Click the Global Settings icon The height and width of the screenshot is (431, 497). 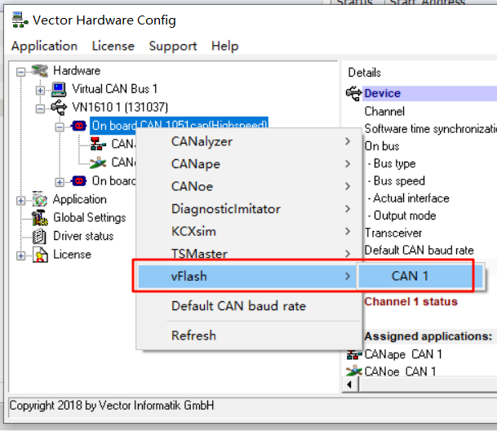pyautogui.click(x=40, y=218)
